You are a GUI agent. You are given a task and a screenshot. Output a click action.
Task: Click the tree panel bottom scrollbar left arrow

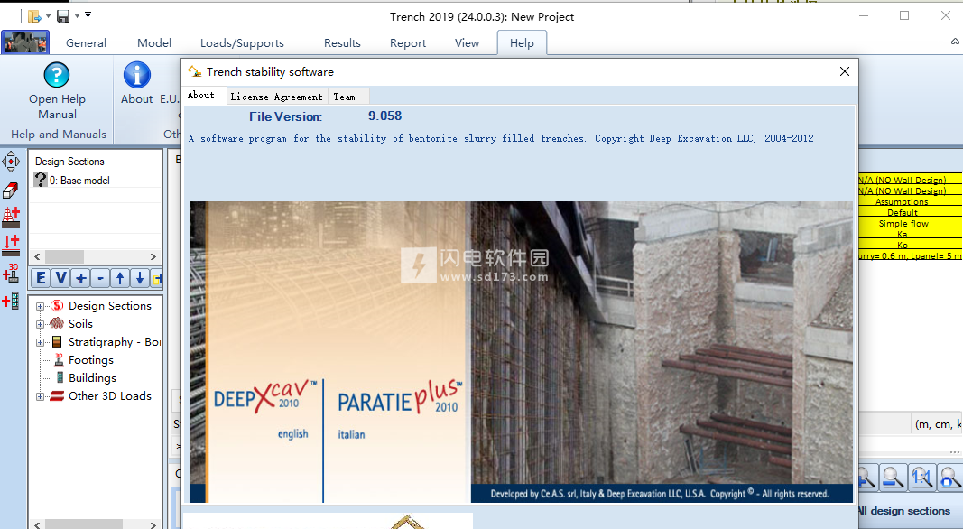pyautogui.click(x=37, y=524)
